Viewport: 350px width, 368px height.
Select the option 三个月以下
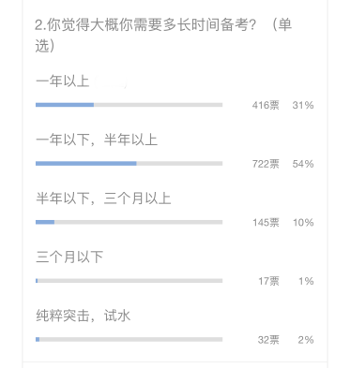point(69,257)
